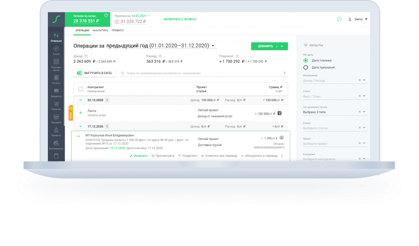This screenshot has height=246, width=419.
Task: Clear the Направление filter
Action: tap(360, 80)
